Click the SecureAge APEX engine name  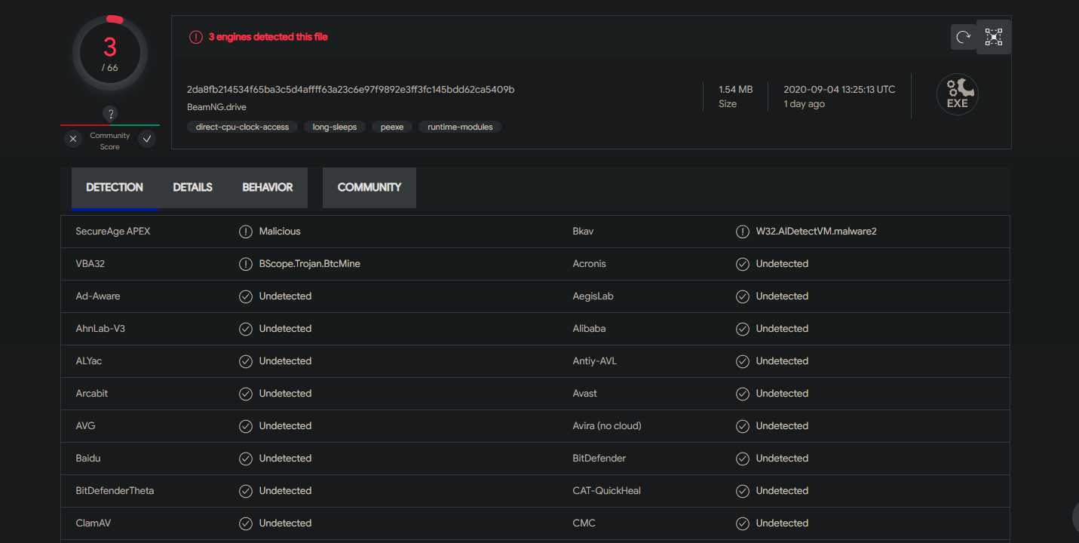pos(113,232)
